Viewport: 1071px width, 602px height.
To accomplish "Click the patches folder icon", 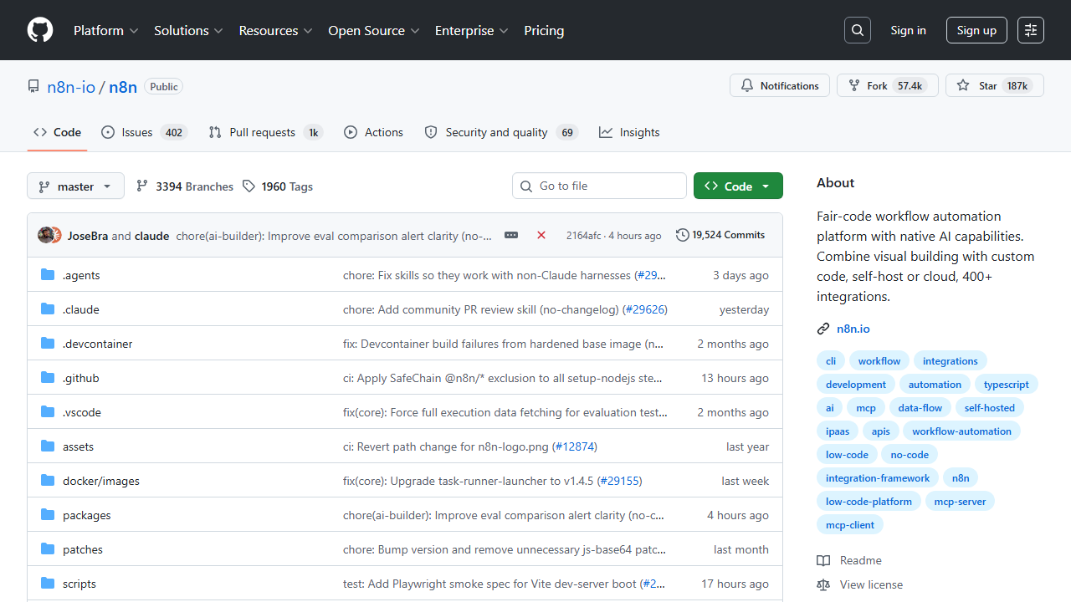I will click(48, 549).
